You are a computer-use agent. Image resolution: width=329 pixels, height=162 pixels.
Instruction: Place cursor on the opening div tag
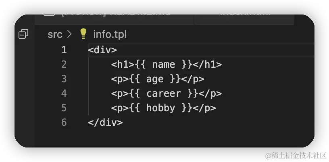[102, 50]
